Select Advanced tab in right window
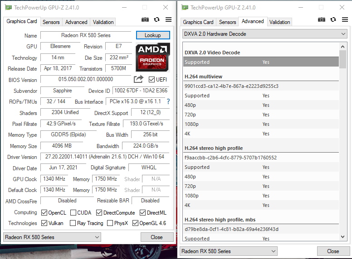This screenshot has height=259, width=352. 253,22
